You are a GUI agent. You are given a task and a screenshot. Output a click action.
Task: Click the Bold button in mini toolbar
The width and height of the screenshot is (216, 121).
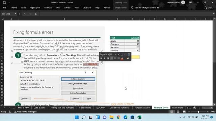point(101,58)
